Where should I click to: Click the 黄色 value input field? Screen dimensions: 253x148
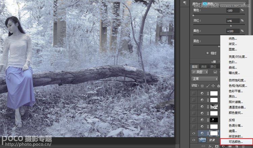pos(231,31)
